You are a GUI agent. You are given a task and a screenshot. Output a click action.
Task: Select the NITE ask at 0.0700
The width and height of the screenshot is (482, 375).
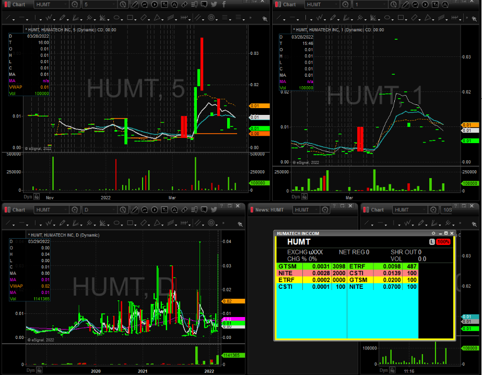(x=383, y=287)
